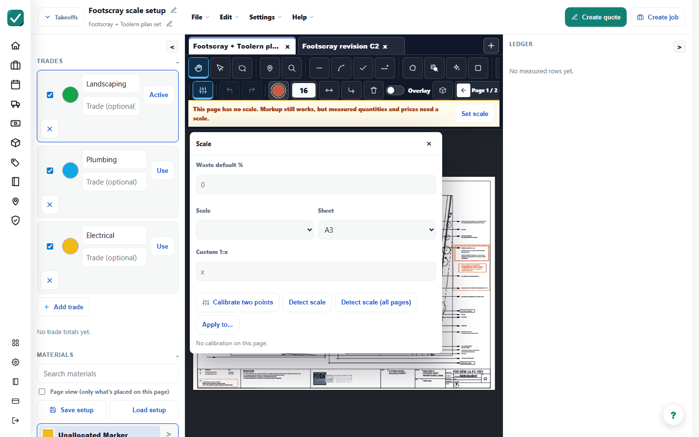699x437 pixels.
Task: Select the lasso selection tool
Action: [242, 68]
